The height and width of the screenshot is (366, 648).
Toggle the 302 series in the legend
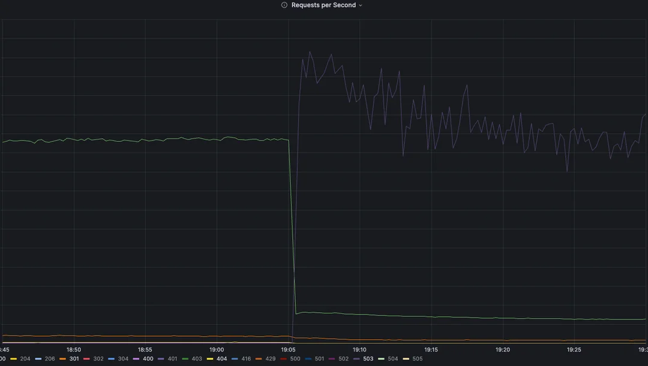tap(98, 359)
